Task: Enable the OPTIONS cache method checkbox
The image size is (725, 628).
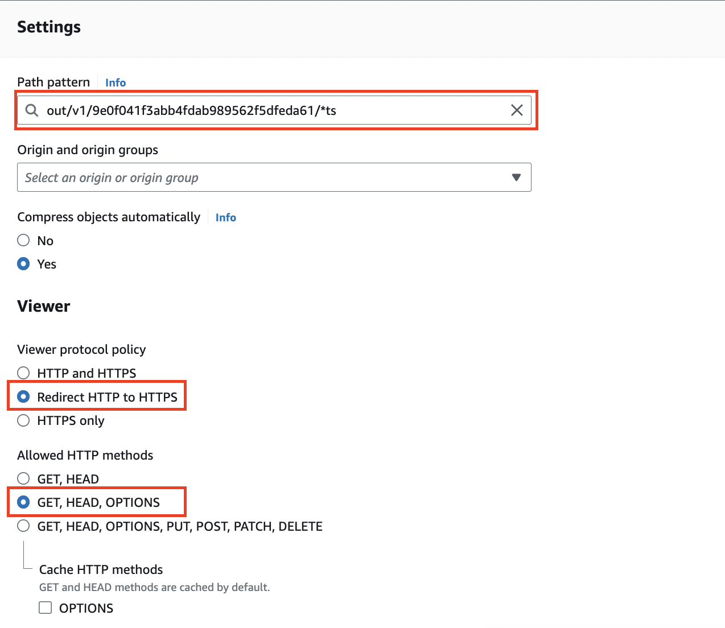Action: click(46, 608)
